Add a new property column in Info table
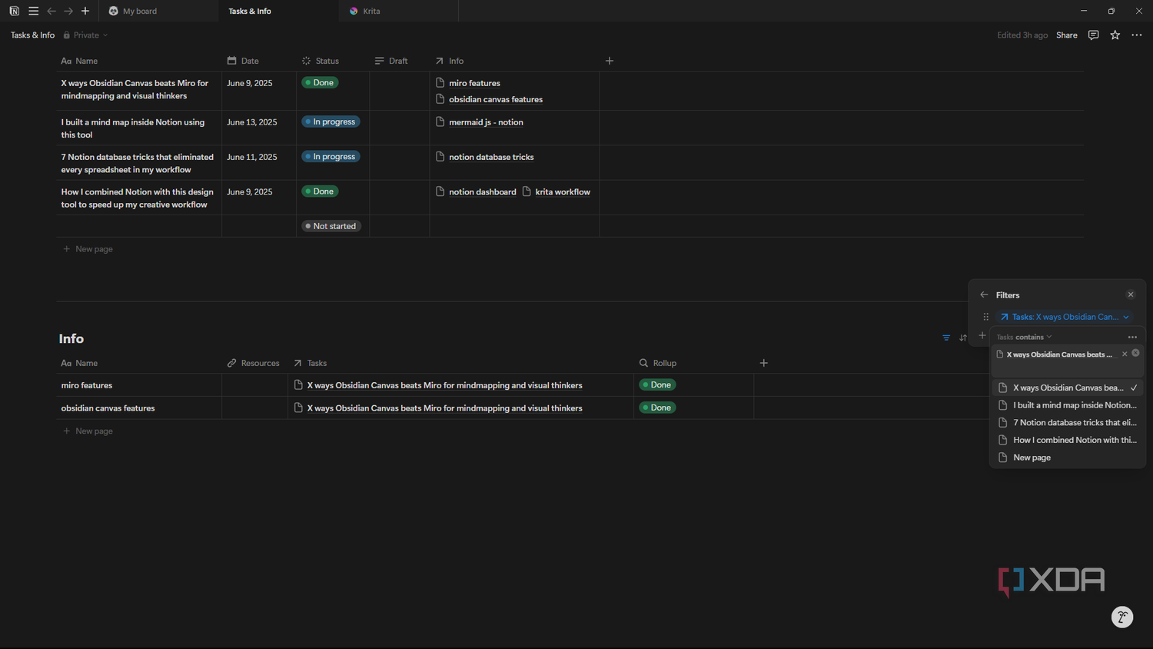Viewport: 1153px width, 649px height. [764, 363]
